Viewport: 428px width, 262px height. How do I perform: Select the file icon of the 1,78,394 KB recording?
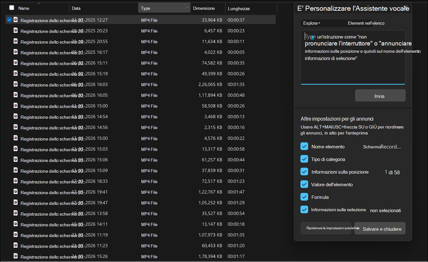[15, 256]
